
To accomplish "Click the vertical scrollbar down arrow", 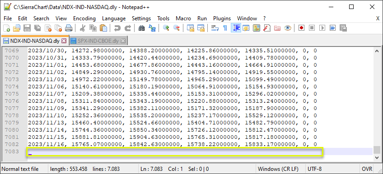I will (x=377, y=158).
